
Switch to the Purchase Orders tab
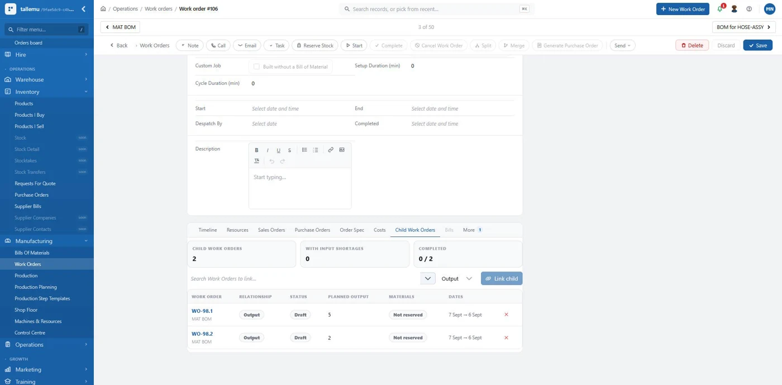pos(312,230)
